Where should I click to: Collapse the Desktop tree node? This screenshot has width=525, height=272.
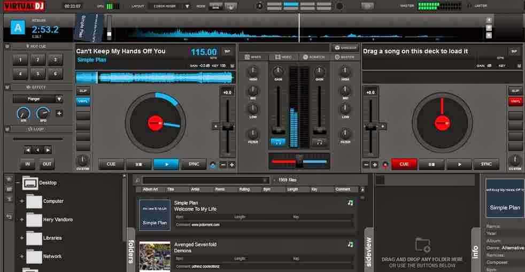tap(18, 183)
